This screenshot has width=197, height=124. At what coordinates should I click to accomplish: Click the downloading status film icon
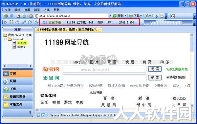(x=45, y=22)
